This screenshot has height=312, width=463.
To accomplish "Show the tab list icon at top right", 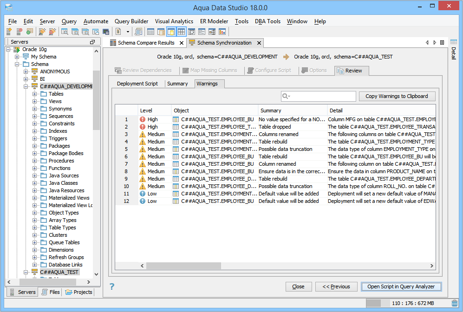I will click(x=442, y=43).
